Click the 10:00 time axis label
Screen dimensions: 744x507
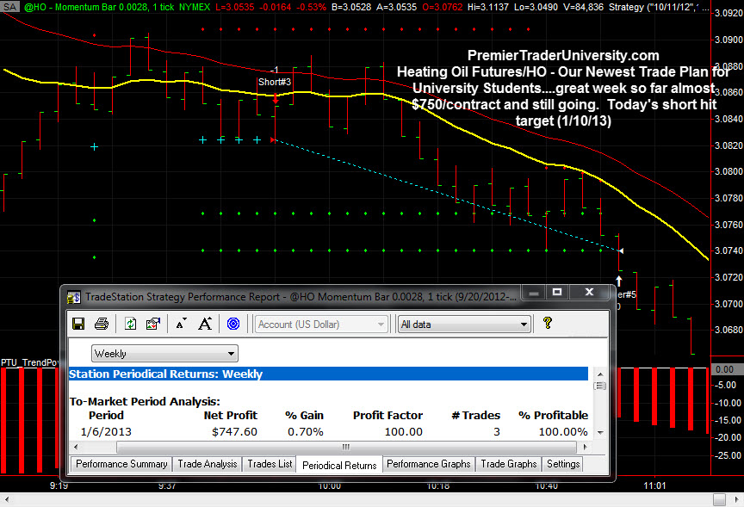(329, 485)
